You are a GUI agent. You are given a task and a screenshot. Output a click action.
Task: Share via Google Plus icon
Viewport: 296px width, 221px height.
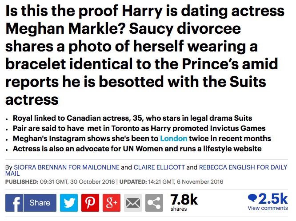pyautogui.click(x=112, y=203)
